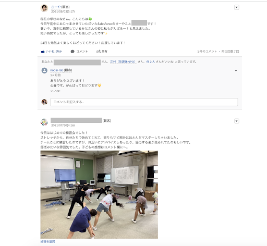The width and height of the screenshot is (267, 246).
Task: Click nodai-lab's default user avatar icon
Action: tap(44, 70)
